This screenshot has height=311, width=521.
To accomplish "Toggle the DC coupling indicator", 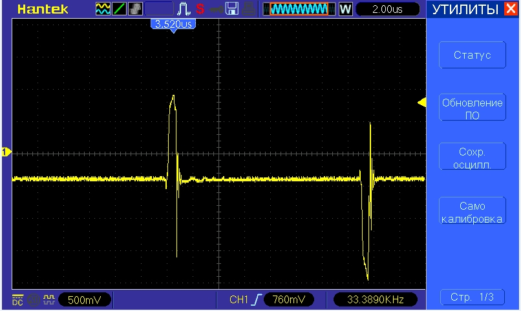I will [17, 300].
